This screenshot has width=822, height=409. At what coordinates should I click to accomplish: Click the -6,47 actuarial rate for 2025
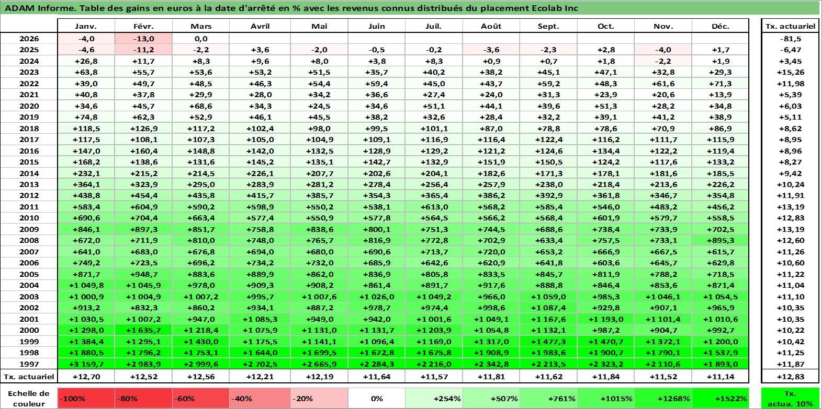pyautogui.click(x=790, y=50)
